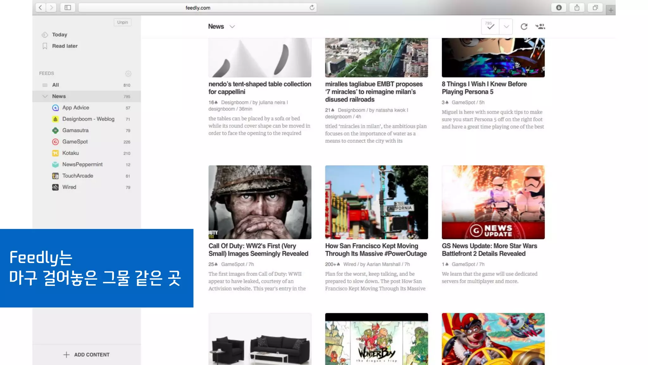Open Call Of Duty: WW2's First Images article
The height and width of the screenshot is (365, 648).
pos(258,250)
